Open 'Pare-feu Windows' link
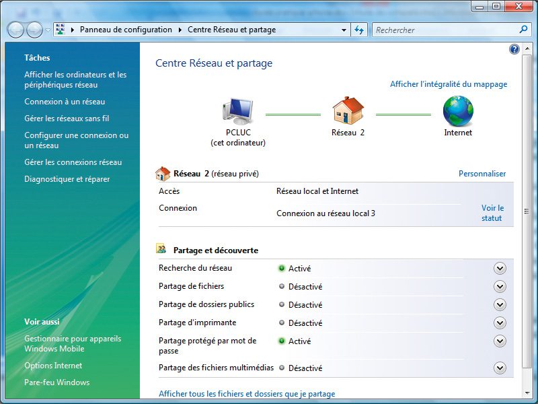This screenshot has width=538, height=404. [57, 382]
